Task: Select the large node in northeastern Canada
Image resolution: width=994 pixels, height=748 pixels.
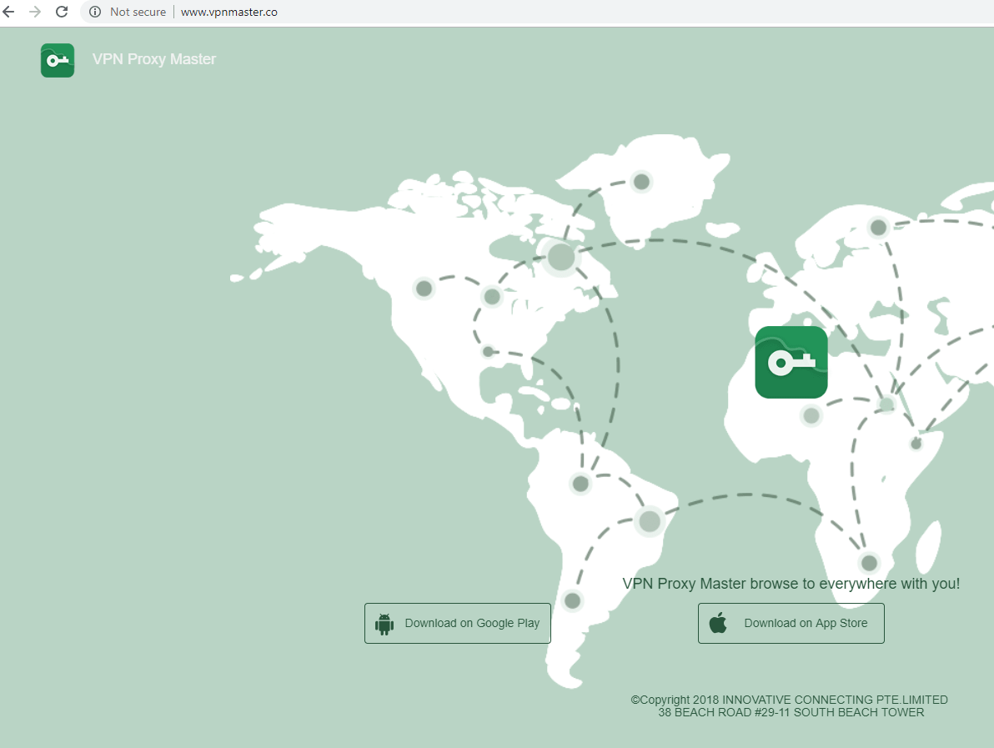Action: tap(560, 257)
